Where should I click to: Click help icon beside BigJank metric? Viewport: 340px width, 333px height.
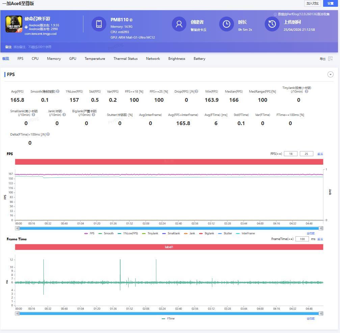94,115
